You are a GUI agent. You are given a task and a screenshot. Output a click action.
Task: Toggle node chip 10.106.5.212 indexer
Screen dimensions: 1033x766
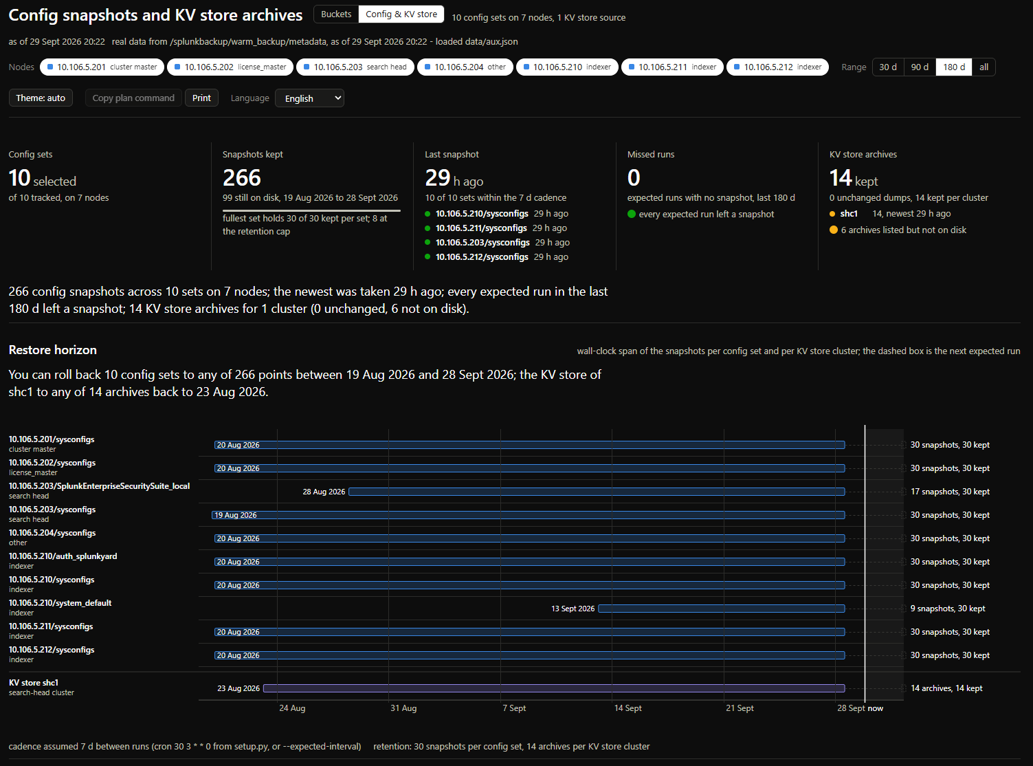pos(778,67)
